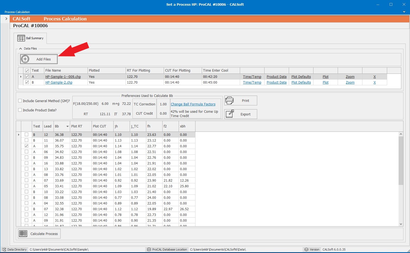This screenshot has width=410, height=253.
Task: Open the ribbon collapse chevron at top right
Action: point(404,12)
